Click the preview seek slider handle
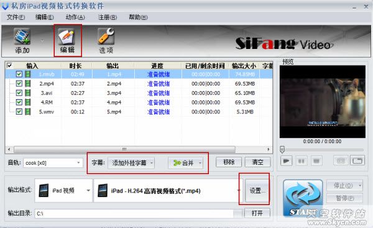Image resolution: width=373 pixels, height=228 pixels. tap(282, 149)
